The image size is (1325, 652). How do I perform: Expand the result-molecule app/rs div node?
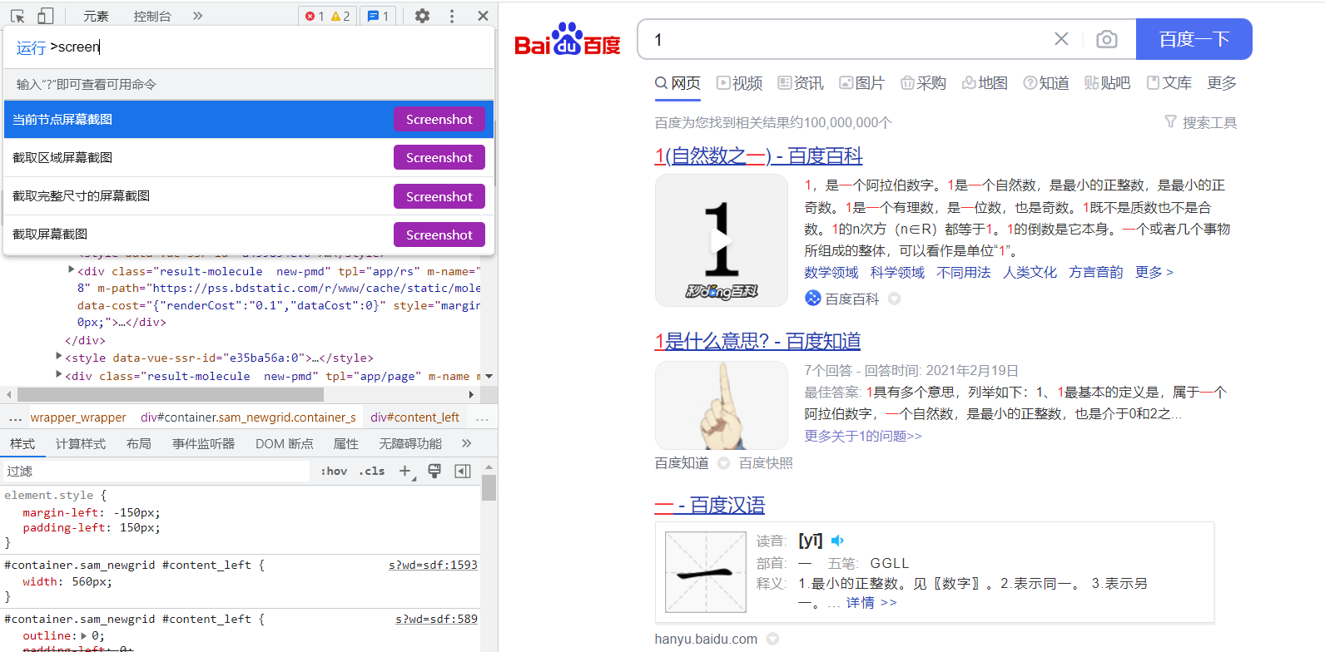pyautogui.click(x=71, y=269)
